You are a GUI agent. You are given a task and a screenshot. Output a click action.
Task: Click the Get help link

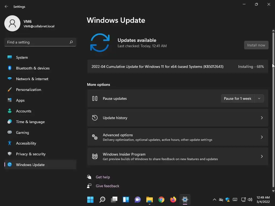[103, 177]
